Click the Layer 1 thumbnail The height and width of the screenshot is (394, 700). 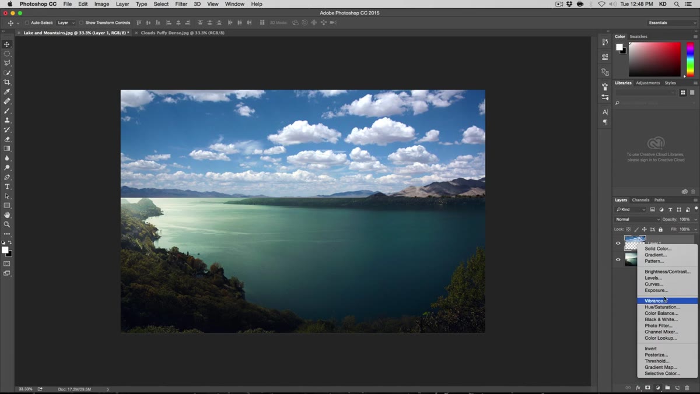[x=635, y=241]
